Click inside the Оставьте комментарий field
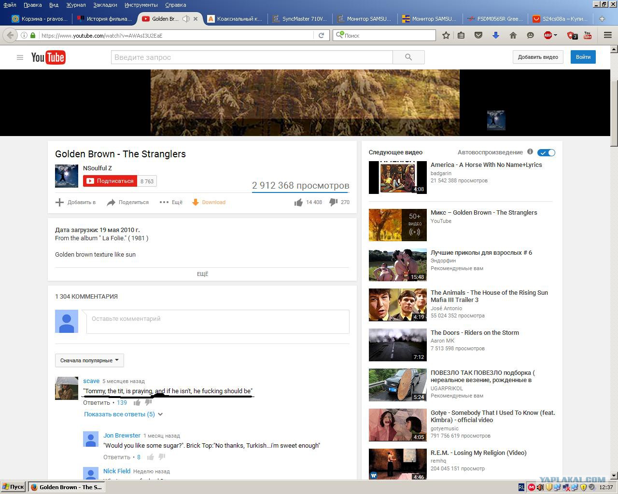Image resolution: width=618 pixels, height=494 pixels. [218, 321]
